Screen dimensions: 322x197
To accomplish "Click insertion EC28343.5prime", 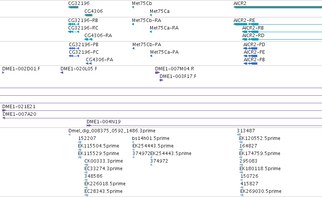I will click(103, 191).
